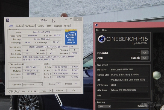Open the SPD tab
Image resolution: width=164 pixels, height=110 pixels.
49,26
